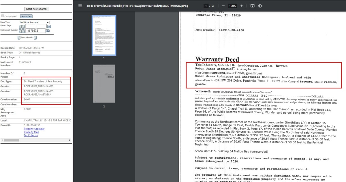
Task: Zoom out the PDF document
Action: [x=223, y=6]
